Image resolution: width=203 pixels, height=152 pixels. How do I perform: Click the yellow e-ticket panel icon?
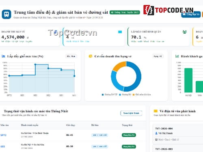tap(155, 111)
